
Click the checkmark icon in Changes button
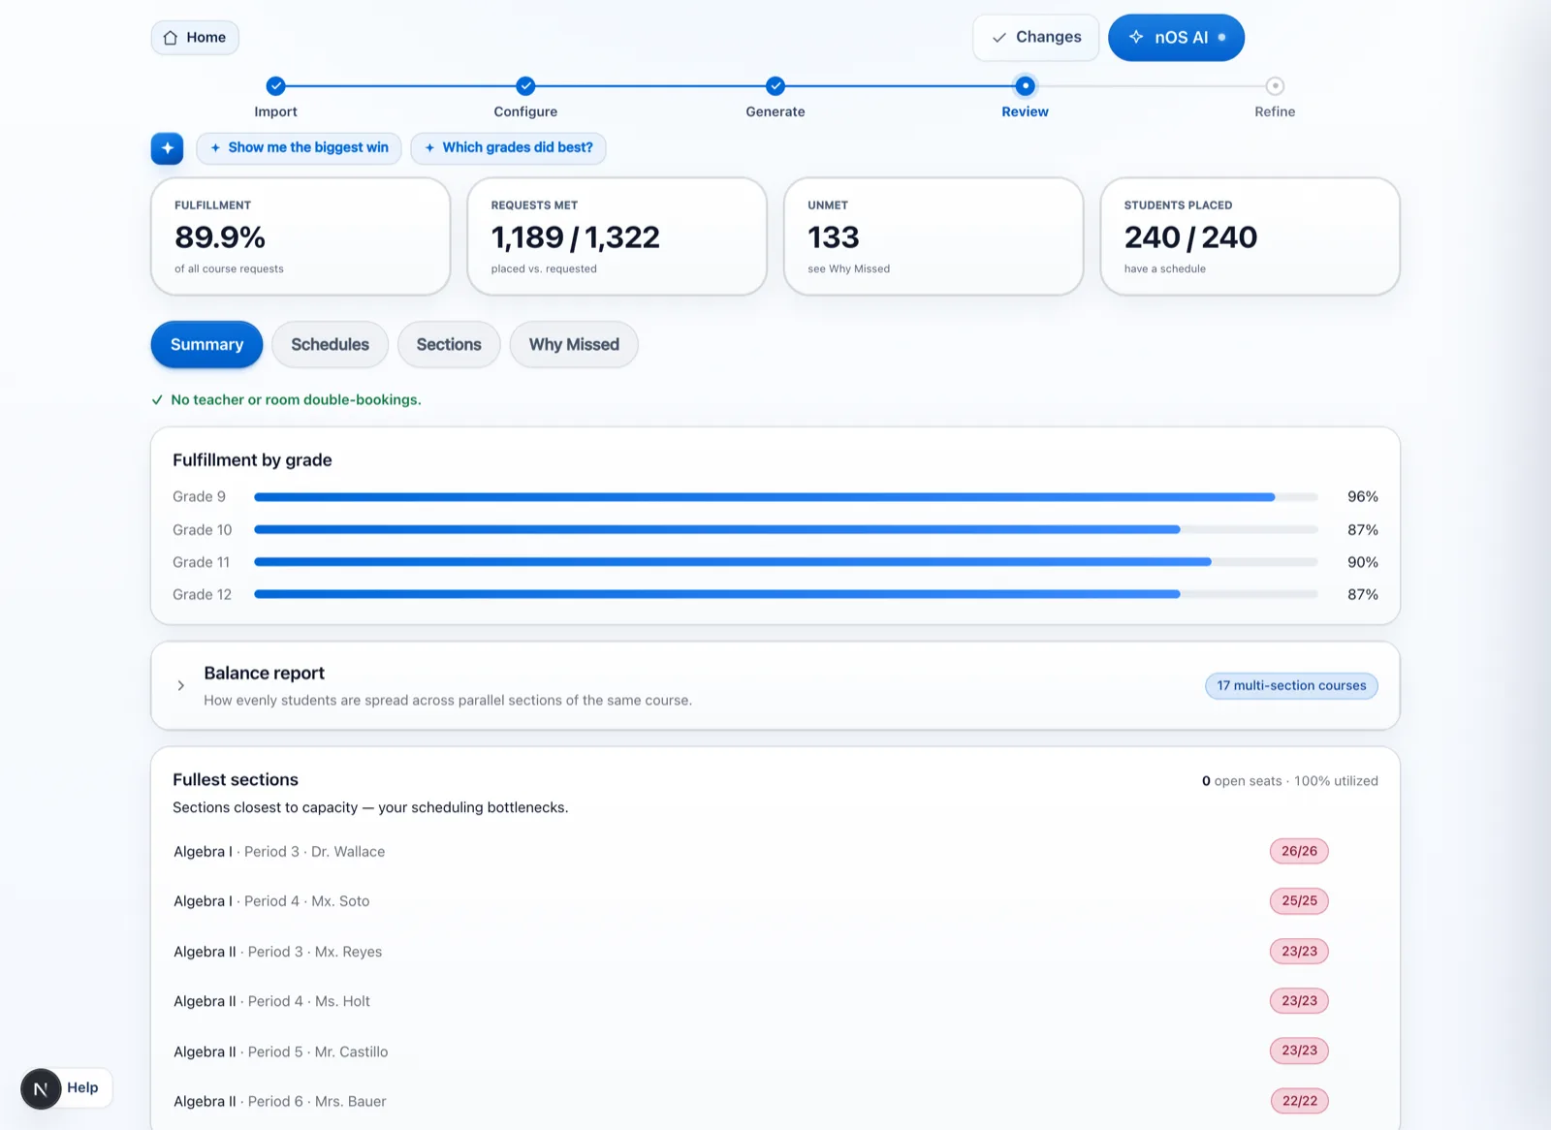[x=998, y=38]
